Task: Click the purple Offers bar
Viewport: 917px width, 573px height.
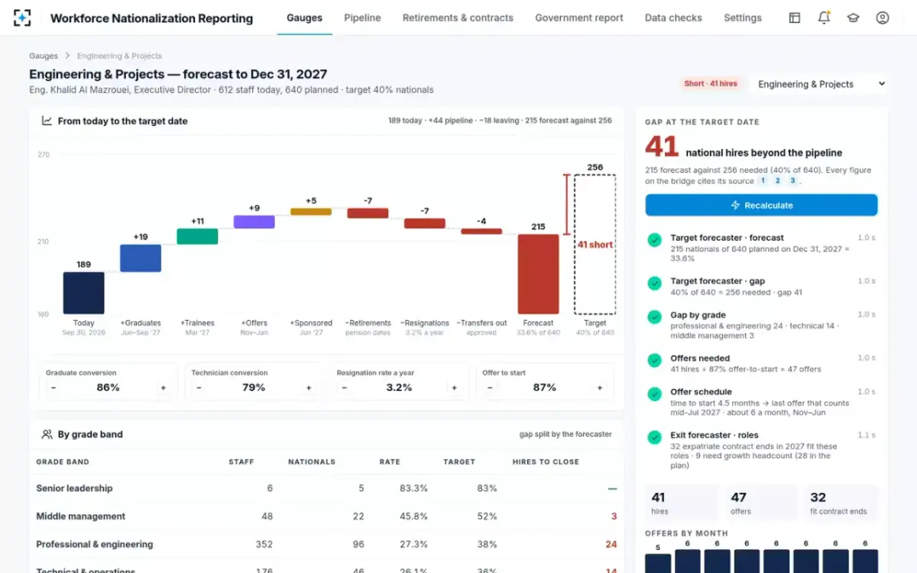Action: pyautogui.click(x=254, y=222)
